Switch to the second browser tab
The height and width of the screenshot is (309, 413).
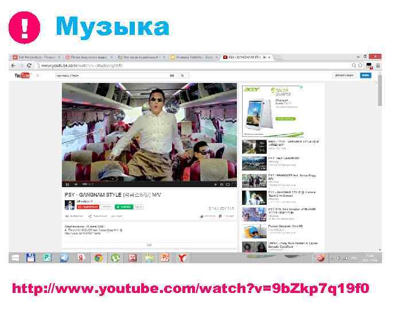pyautogui.click(x=88, y=57)
